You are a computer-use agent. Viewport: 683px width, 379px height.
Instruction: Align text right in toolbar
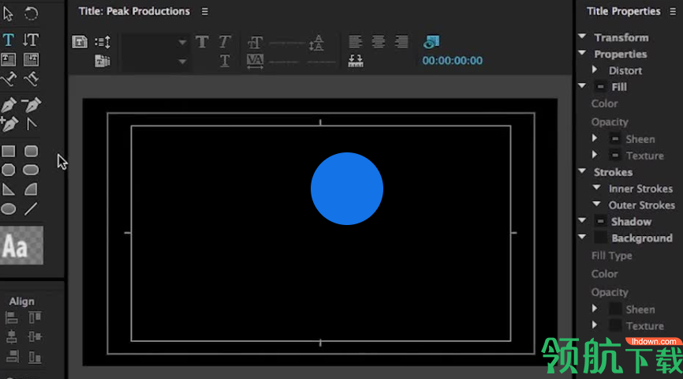coord(401,42)
